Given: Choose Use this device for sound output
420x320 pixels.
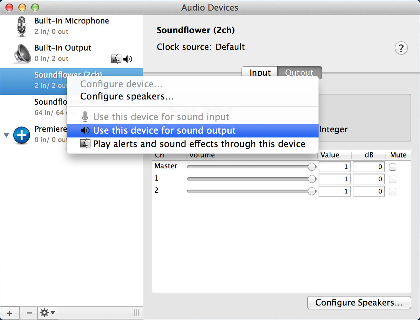Looking at the screenshot, I should pos(193,130).
